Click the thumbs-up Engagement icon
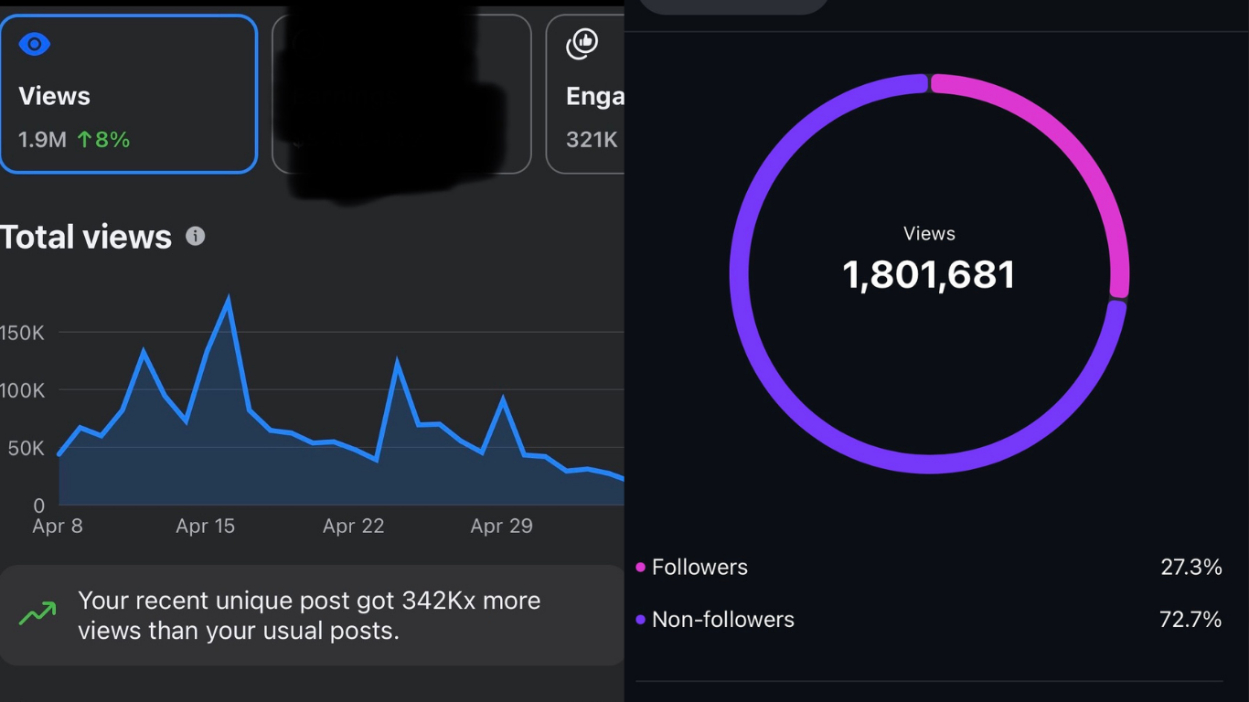The image size is (1249, 702). tap(582, 43)
